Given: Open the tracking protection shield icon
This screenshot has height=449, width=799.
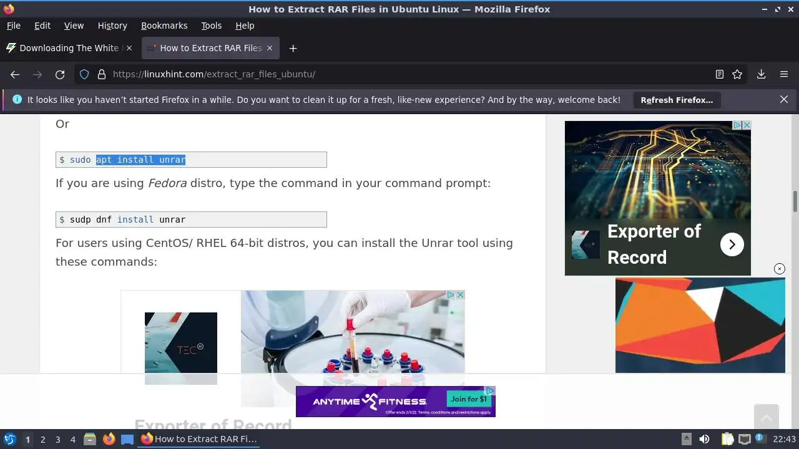Looking at the screenshot, I should [84, 74].
